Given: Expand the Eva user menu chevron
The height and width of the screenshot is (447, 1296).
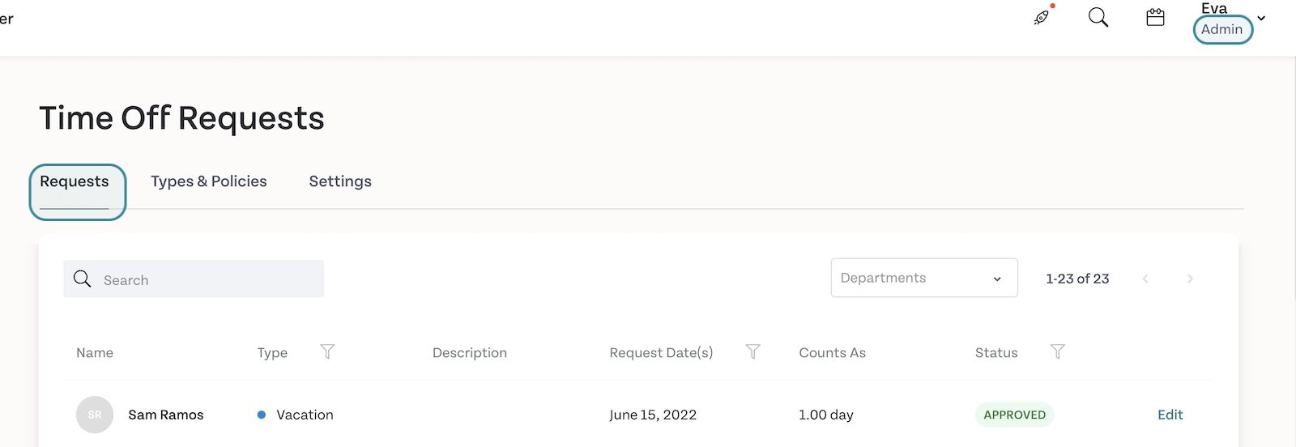Looking at the screenshot, I should click(x=1261, y=18).
